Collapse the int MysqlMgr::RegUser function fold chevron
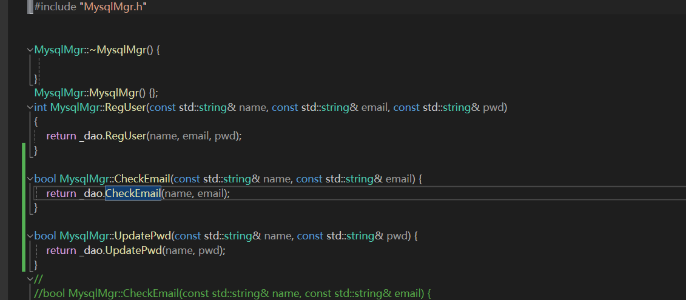This screenshot has height=300, width=686. pos(30,107)
